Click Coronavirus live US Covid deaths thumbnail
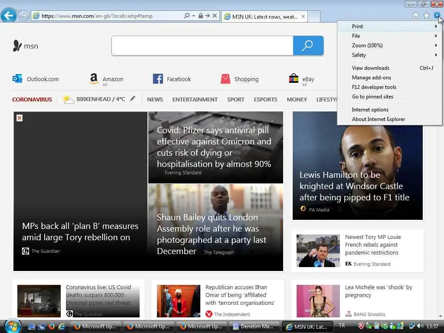 click(39, 301)
